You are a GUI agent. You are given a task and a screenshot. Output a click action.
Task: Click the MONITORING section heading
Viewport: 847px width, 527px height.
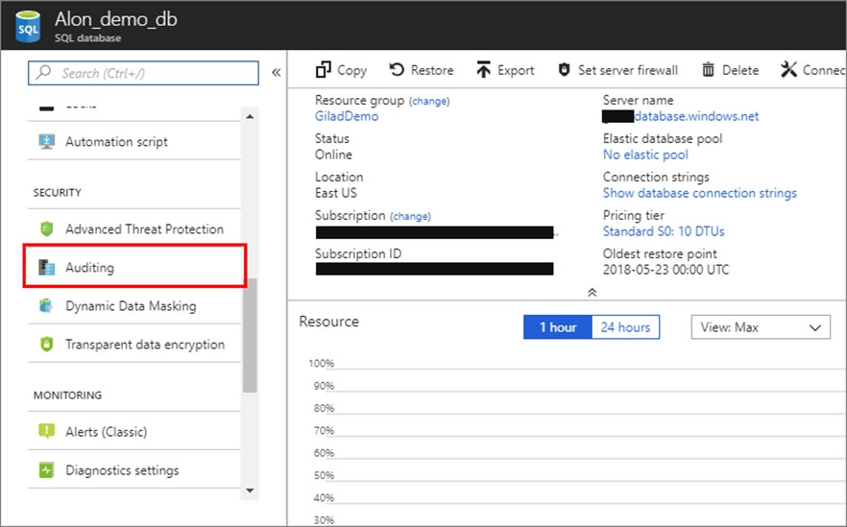(x=67, y=395)
